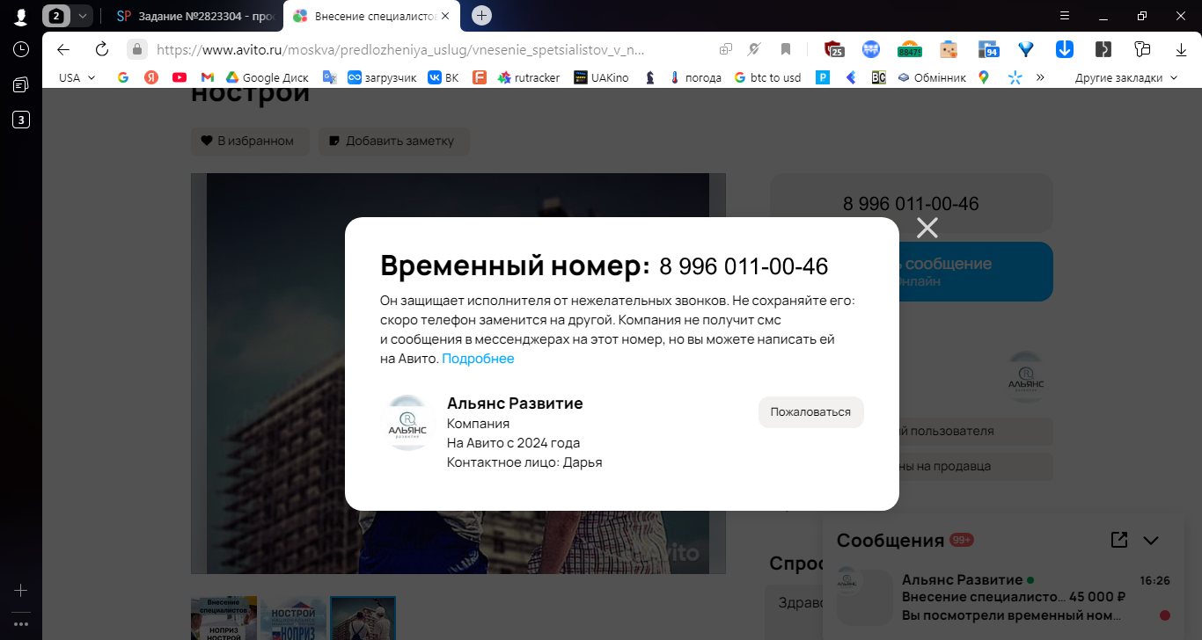Reload the current page
Viewport: 1202px width, 640px height.
(101, 49)
